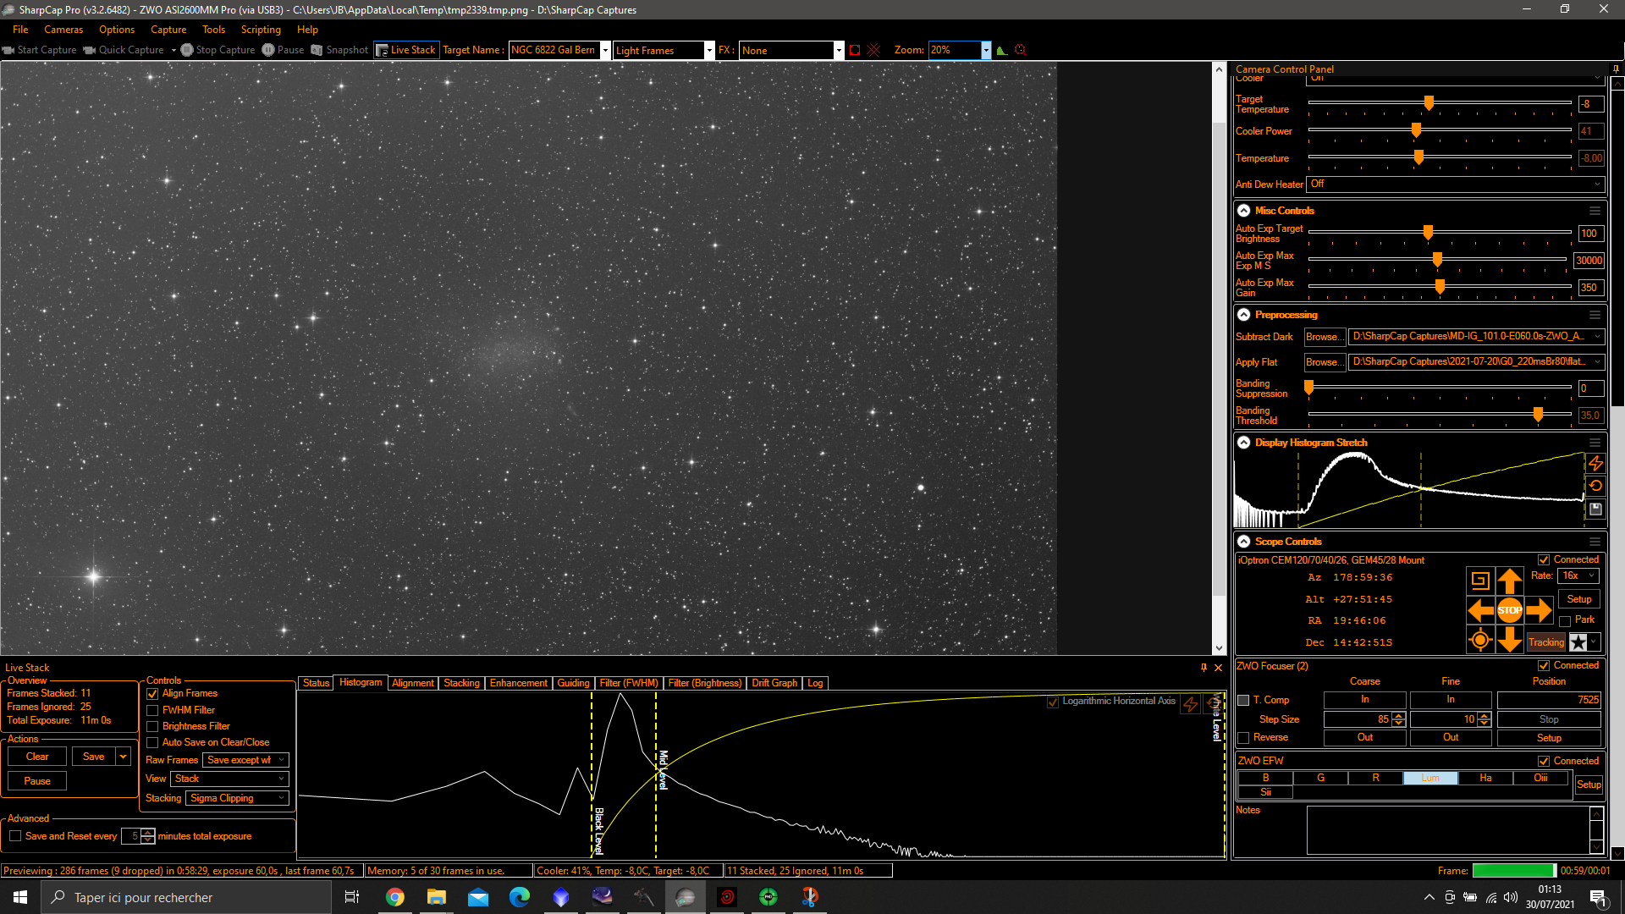Collapse the Scope Controls section
This screenshot has width=1625, height=914.
[x=1243, y=542]
